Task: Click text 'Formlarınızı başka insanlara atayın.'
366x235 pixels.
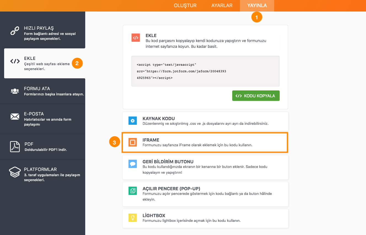Action: 54,94
